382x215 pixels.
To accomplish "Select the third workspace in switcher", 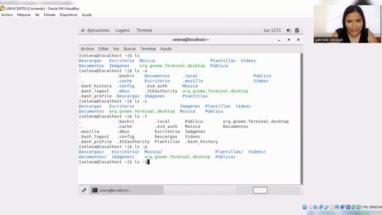I will pos(276,190).
